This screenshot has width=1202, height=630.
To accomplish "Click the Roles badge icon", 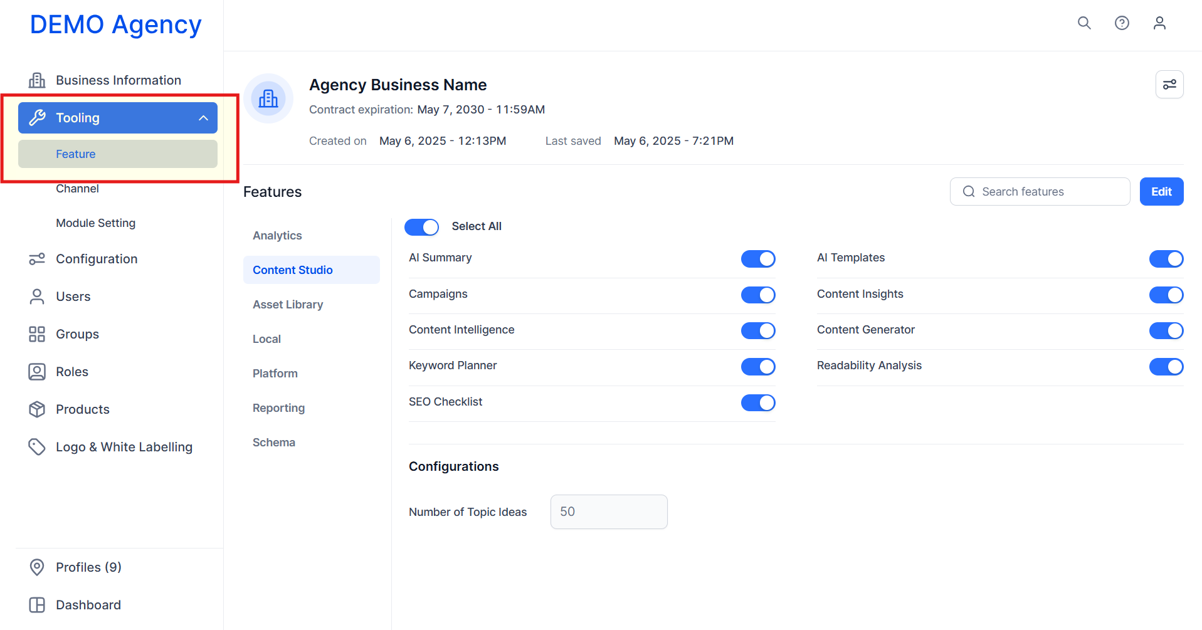I will coord(37,372).
